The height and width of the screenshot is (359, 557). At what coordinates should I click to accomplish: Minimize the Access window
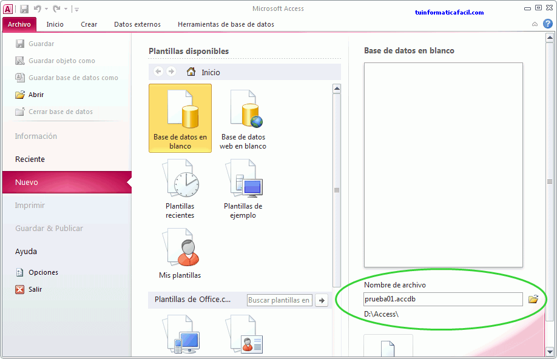pyautogui.click(x=527, y=8)
